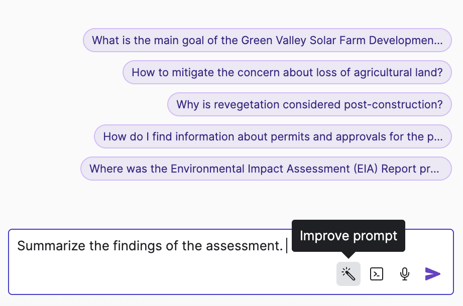Activate the microphone for voice input
463x306 pixels.
pos(405,274)
